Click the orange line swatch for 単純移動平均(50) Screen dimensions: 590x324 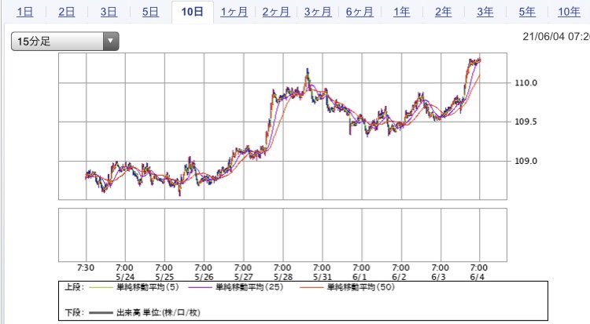tap(312, 288)
